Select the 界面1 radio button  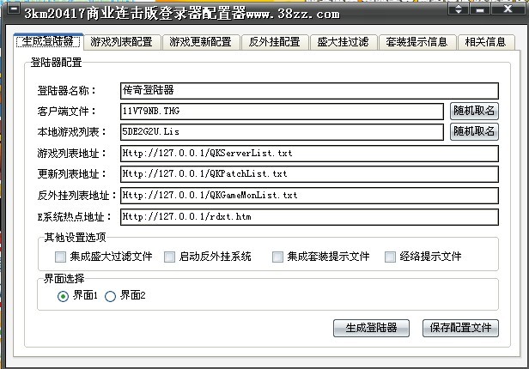coord(63,296)
